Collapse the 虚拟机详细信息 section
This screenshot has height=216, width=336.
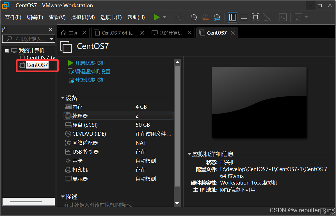tap(189, 154)
